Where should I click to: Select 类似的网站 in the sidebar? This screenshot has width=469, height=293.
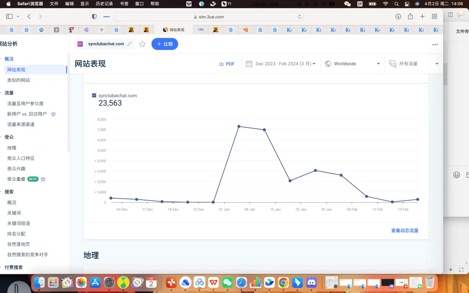[x=19, y=80]
